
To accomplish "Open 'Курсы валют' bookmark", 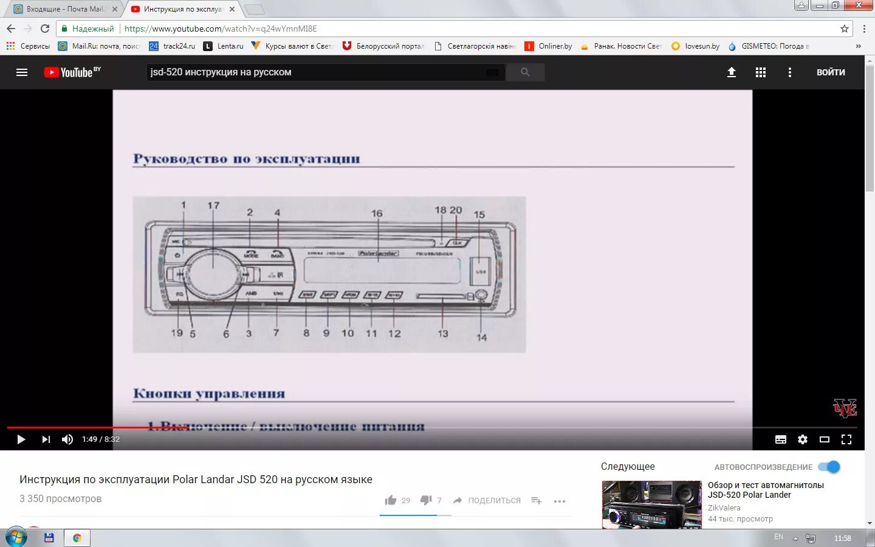I will 292,46.
